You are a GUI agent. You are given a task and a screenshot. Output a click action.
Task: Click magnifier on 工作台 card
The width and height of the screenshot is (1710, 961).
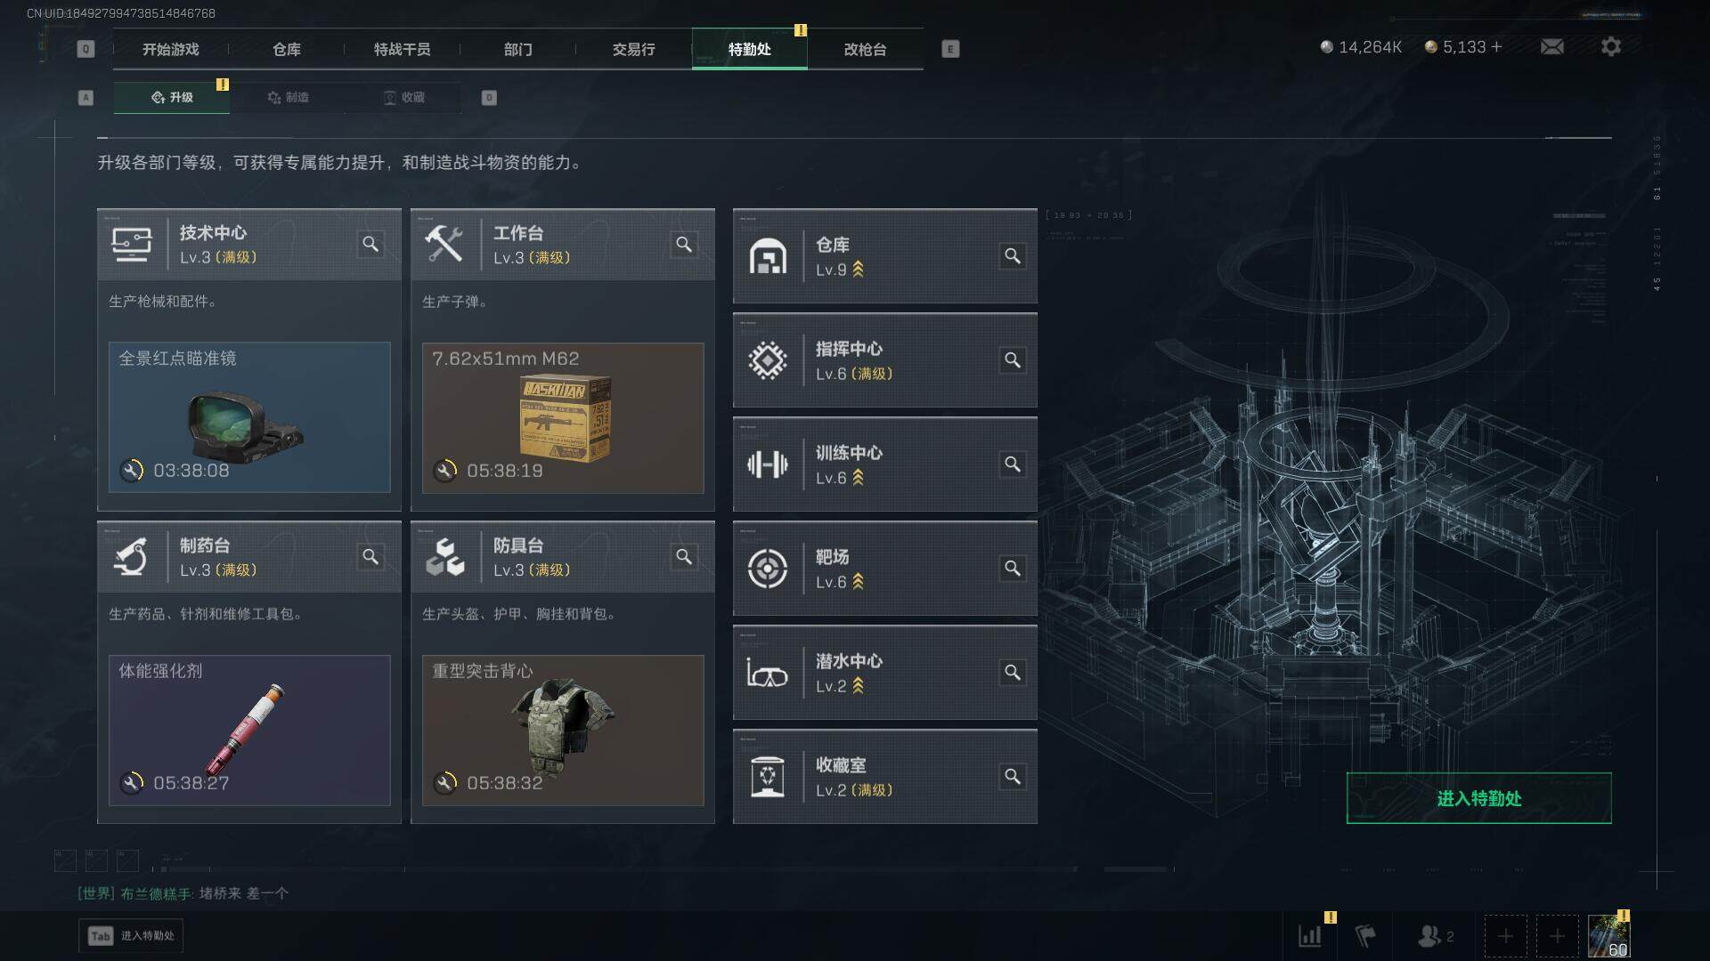[x=684, y=244]
